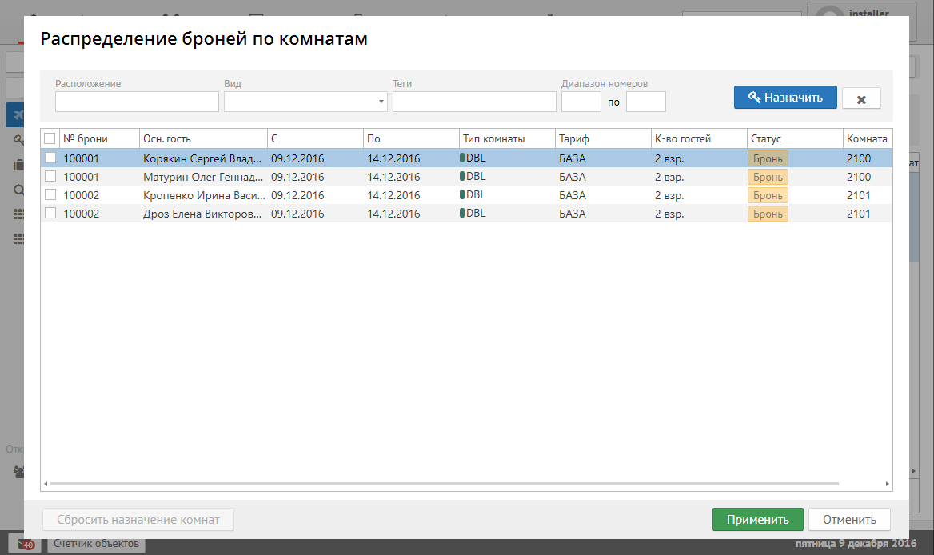Focus the Теги input field
The height and width of the screenshot is (555, 934).
click(474, 102)
